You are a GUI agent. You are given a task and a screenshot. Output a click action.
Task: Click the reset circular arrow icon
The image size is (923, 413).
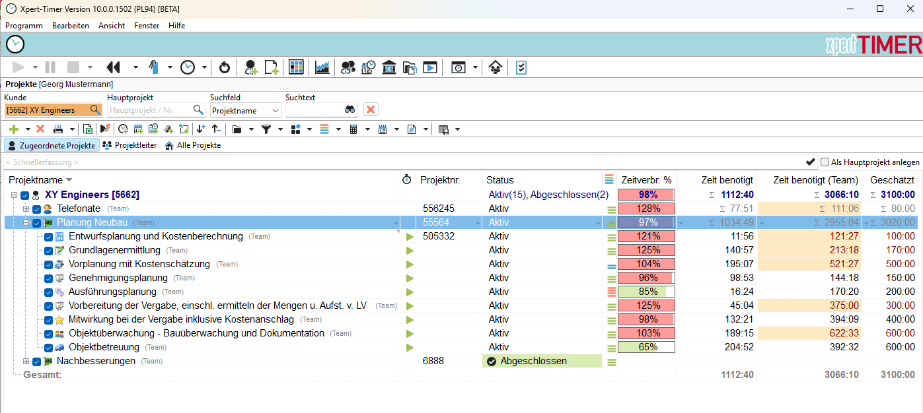(x=225, y=67)
